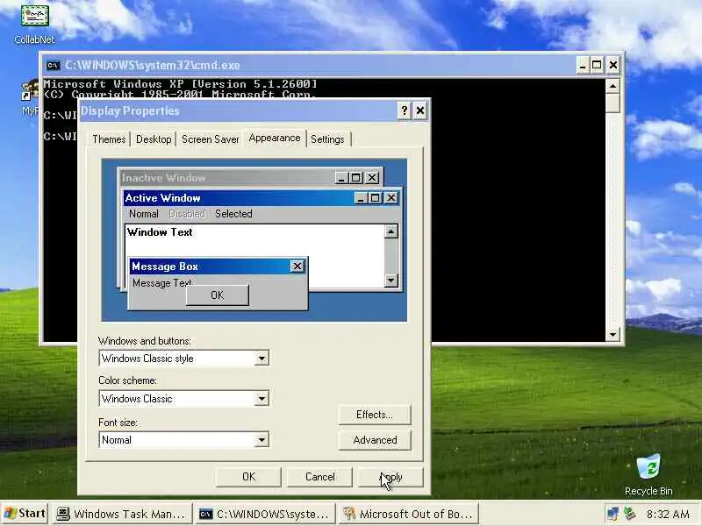Switch to the Themes tab
The width and height of the screenshot is (702, 526).
[109, 139]
